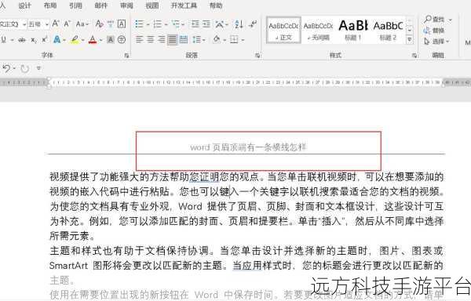This screenshot has height=301, width=471.
Task: Open line and paragraph spacing
Action: pyautogui.click(x=197, y=39)
